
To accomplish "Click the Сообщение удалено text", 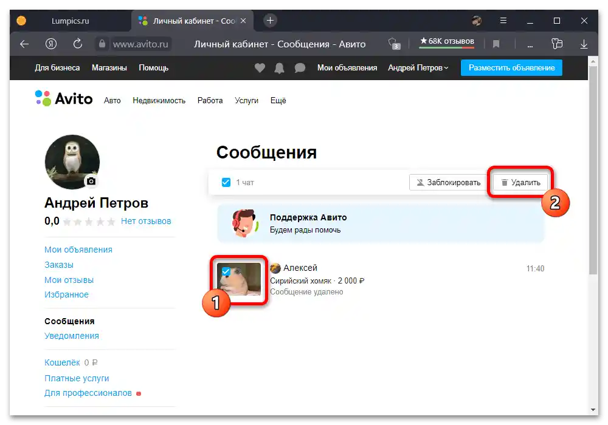I will (306, 292).
